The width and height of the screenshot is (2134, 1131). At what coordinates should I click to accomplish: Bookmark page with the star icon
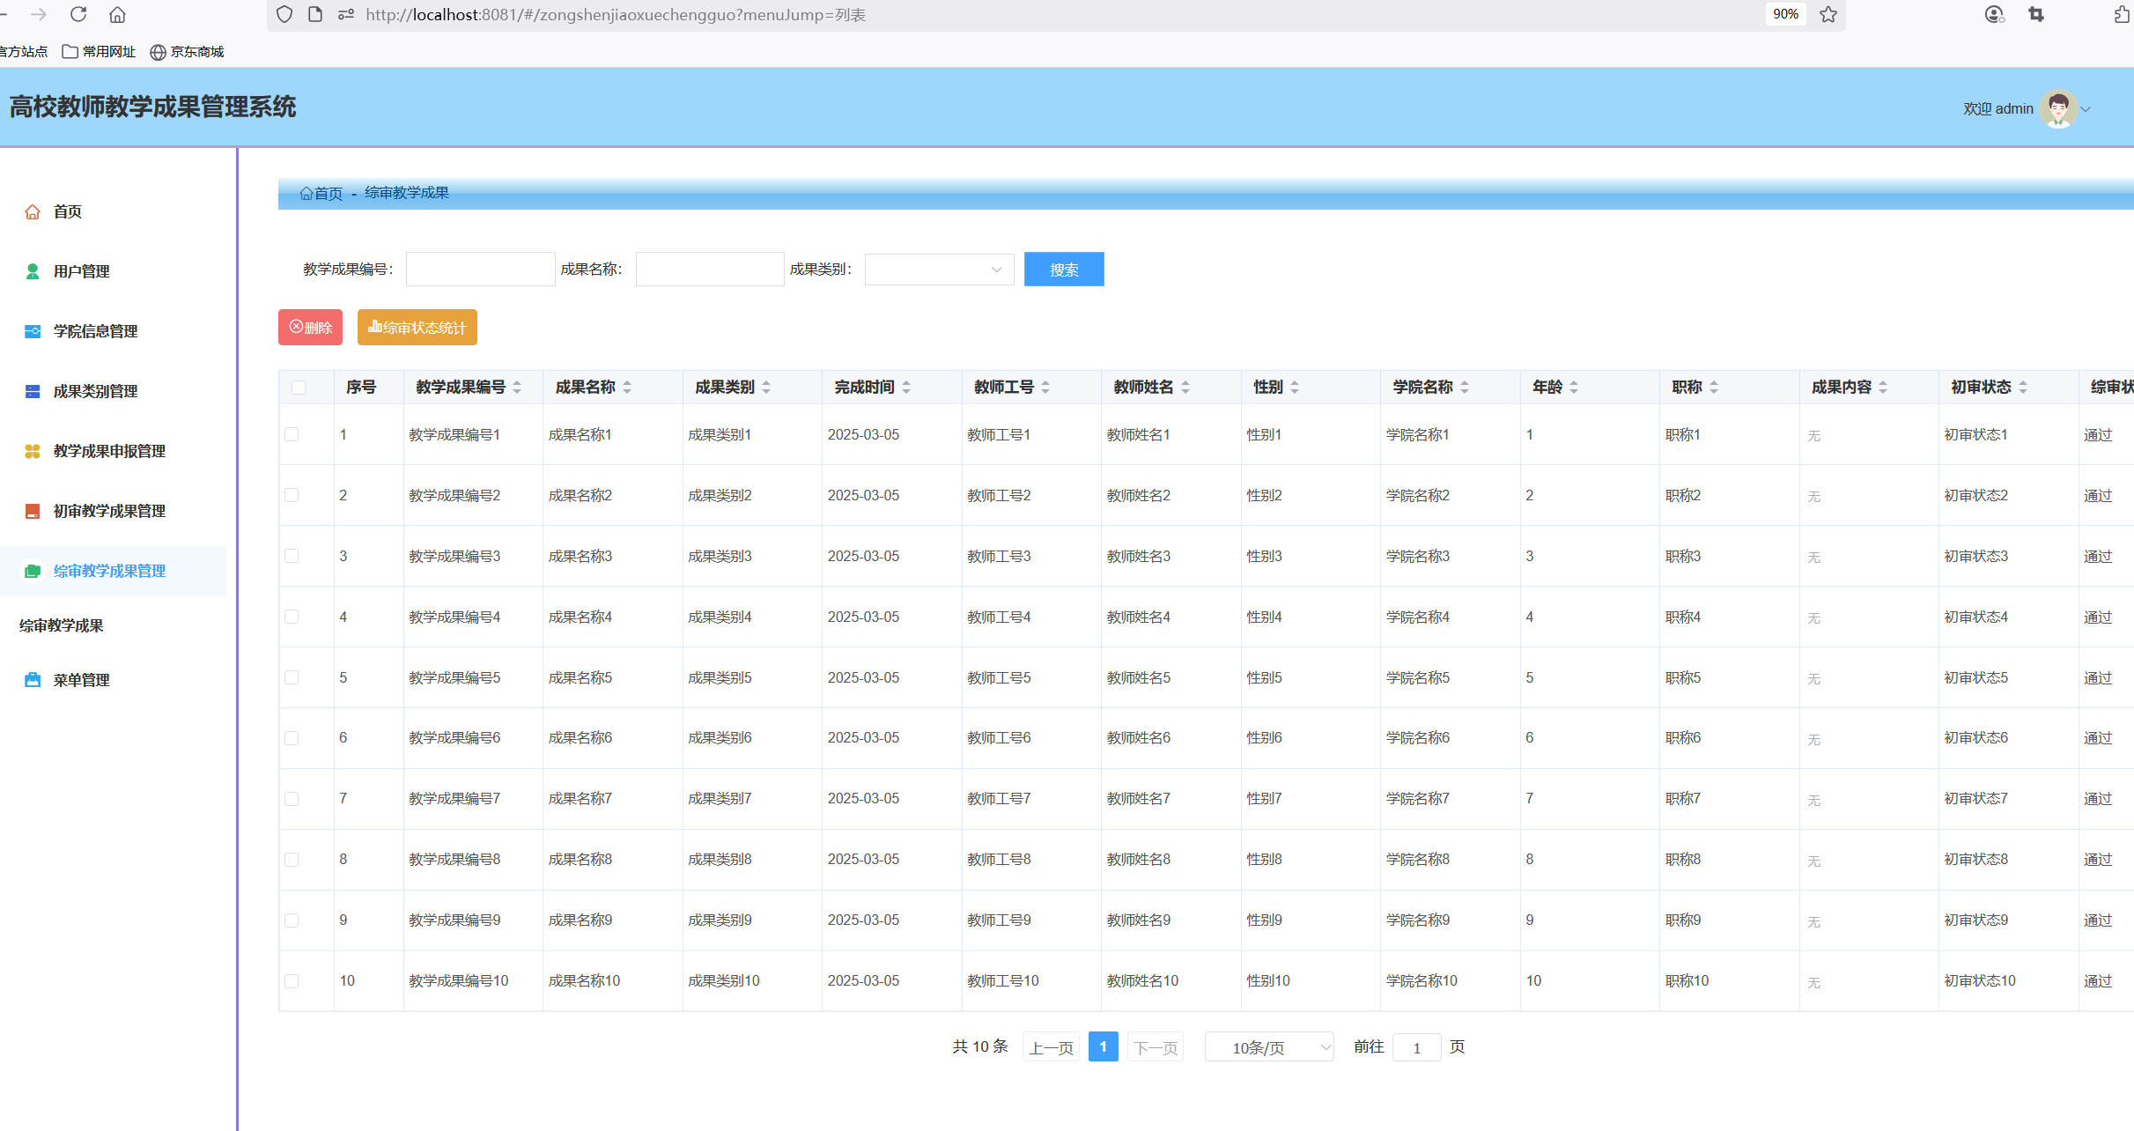point(1828,14)
